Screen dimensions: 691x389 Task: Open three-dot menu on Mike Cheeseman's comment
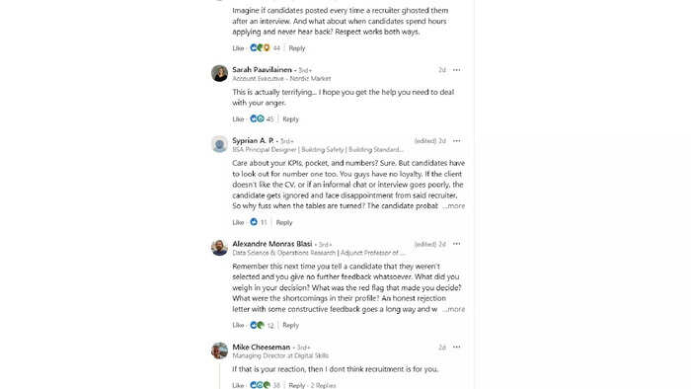[x=456, y=348]
